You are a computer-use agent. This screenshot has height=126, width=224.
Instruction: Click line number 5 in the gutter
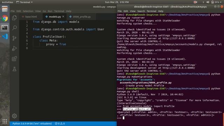[27, 37]
